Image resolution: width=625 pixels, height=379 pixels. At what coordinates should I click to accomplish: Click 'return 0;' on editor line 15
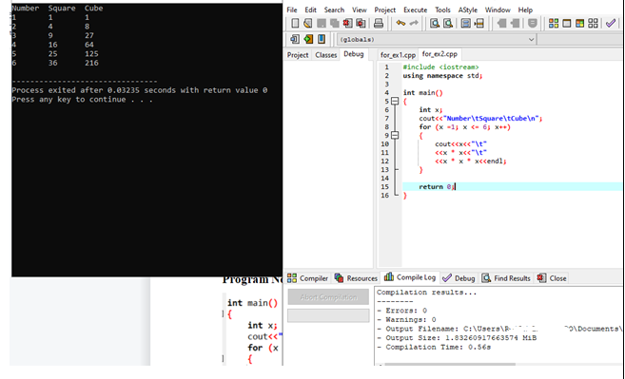point(437,187)
